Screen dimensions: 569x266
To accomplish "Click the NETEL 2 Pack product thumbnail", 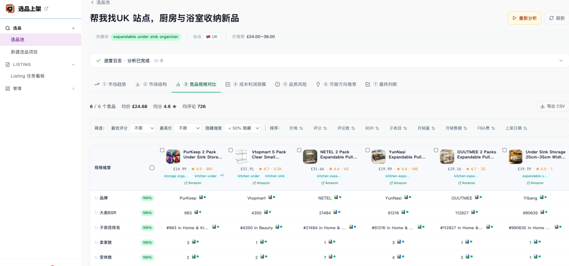I will pos(310,157).
